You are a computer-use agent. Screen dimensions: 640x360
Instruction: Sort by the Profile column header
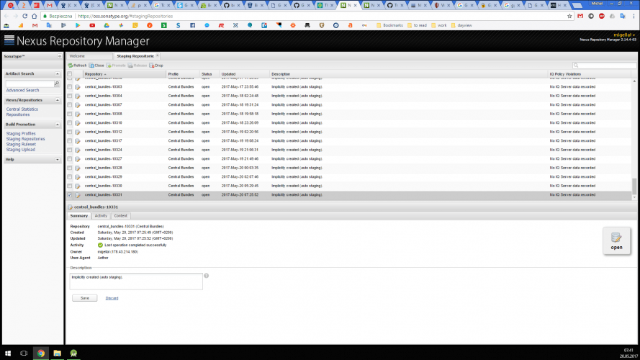click(x=183, y=74)
